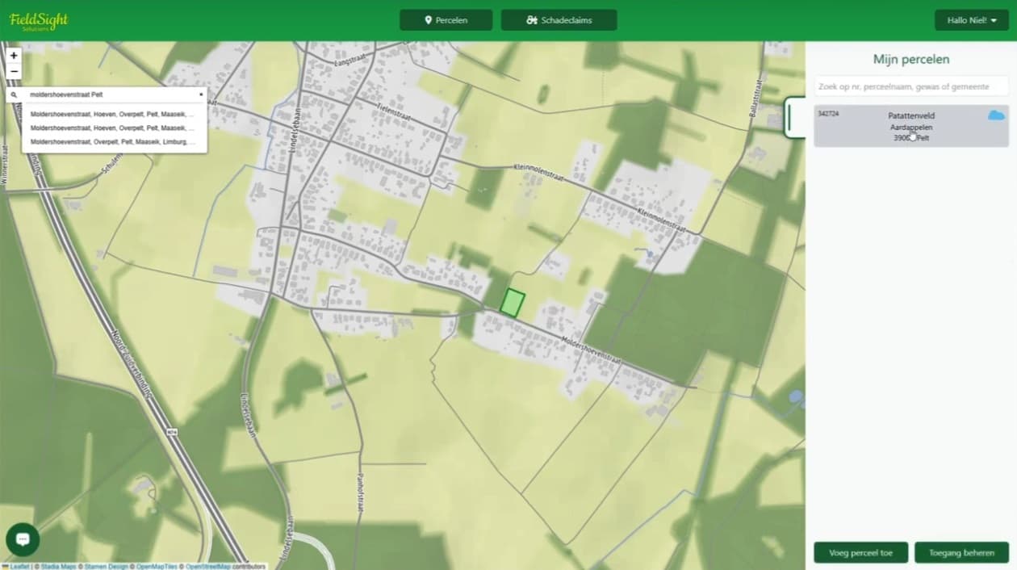The image size is (1017, 570).
Task: Click the Voeg perceel toe button
Action: click(860, 553)
